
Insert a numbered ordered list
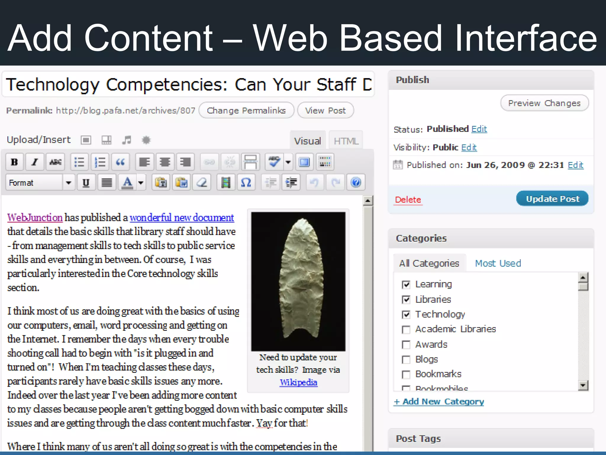click(100, 162)
